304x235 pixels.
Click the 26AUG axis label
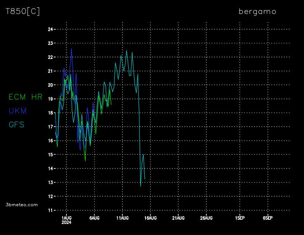pyautogui.click(x=206, y=218)
